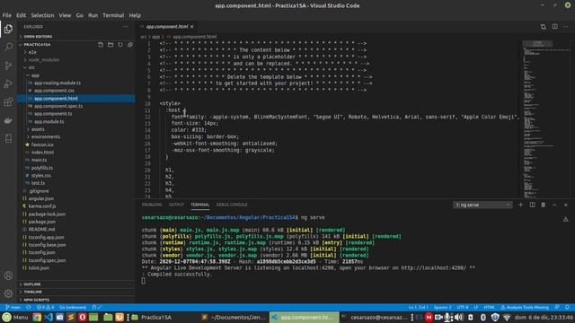The width and height of the screenshot is (575, 323).
Task: Split the terminal panel
Action: [x=532, y=205]
